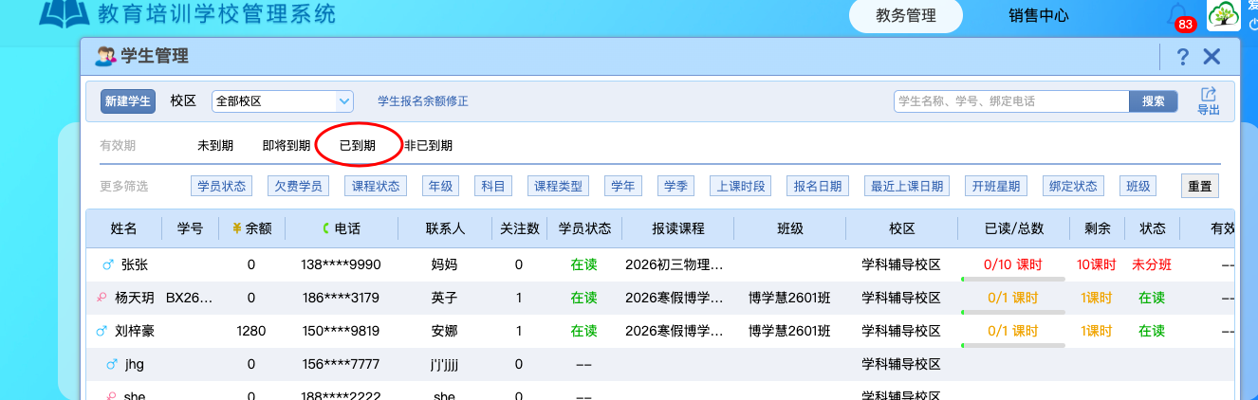Click 博学慧2601班 in 杨天玥 row
This screenshot has width=1258, height=400.
pos(789,298)
